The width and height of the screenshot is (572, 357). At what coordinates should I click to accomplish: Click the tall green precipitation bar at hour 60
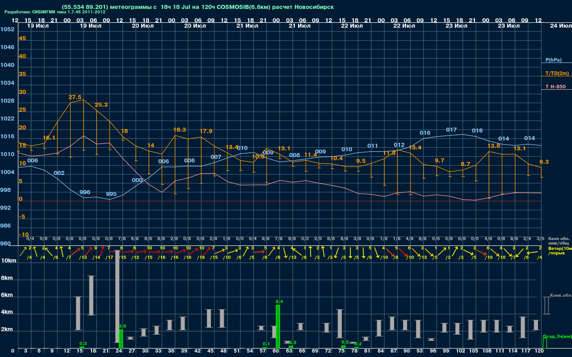[x=278, y=327]
